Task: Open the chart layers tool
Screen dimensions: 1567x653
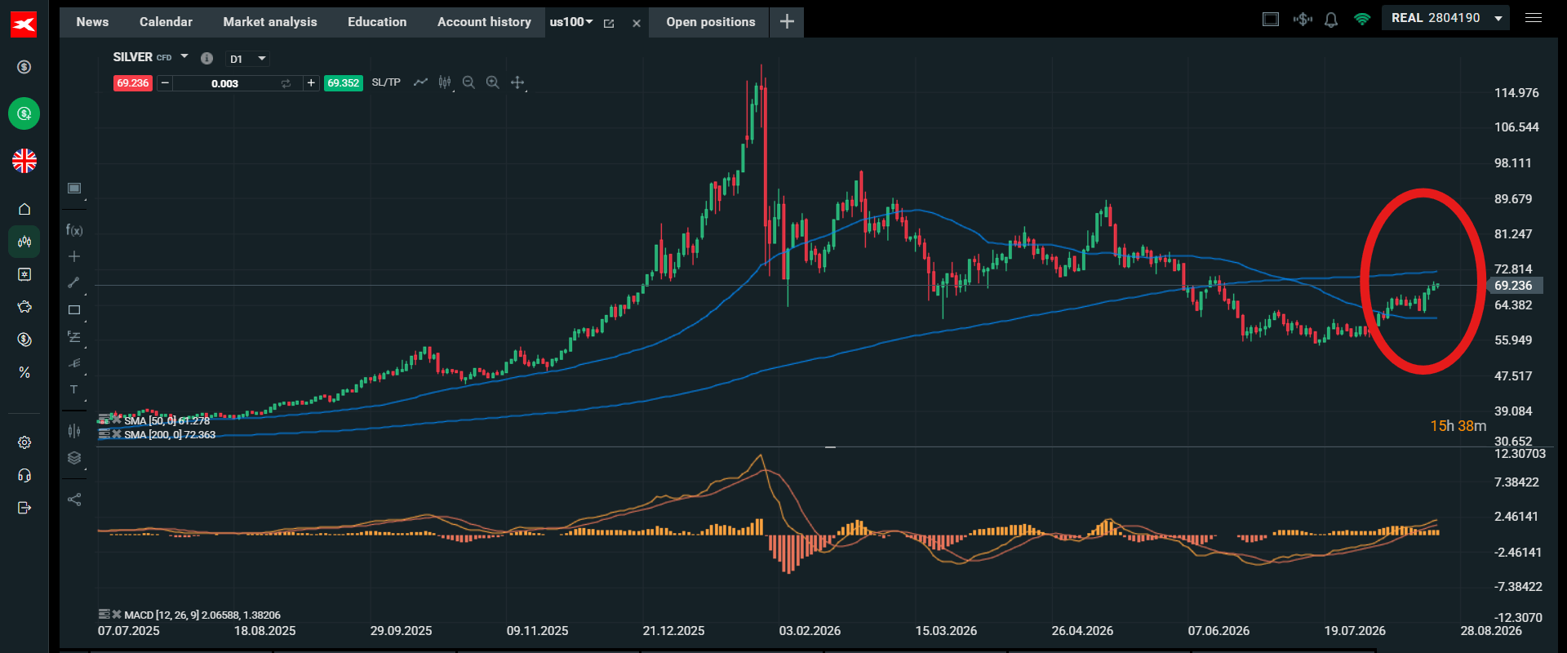Action: pos(74,458)
